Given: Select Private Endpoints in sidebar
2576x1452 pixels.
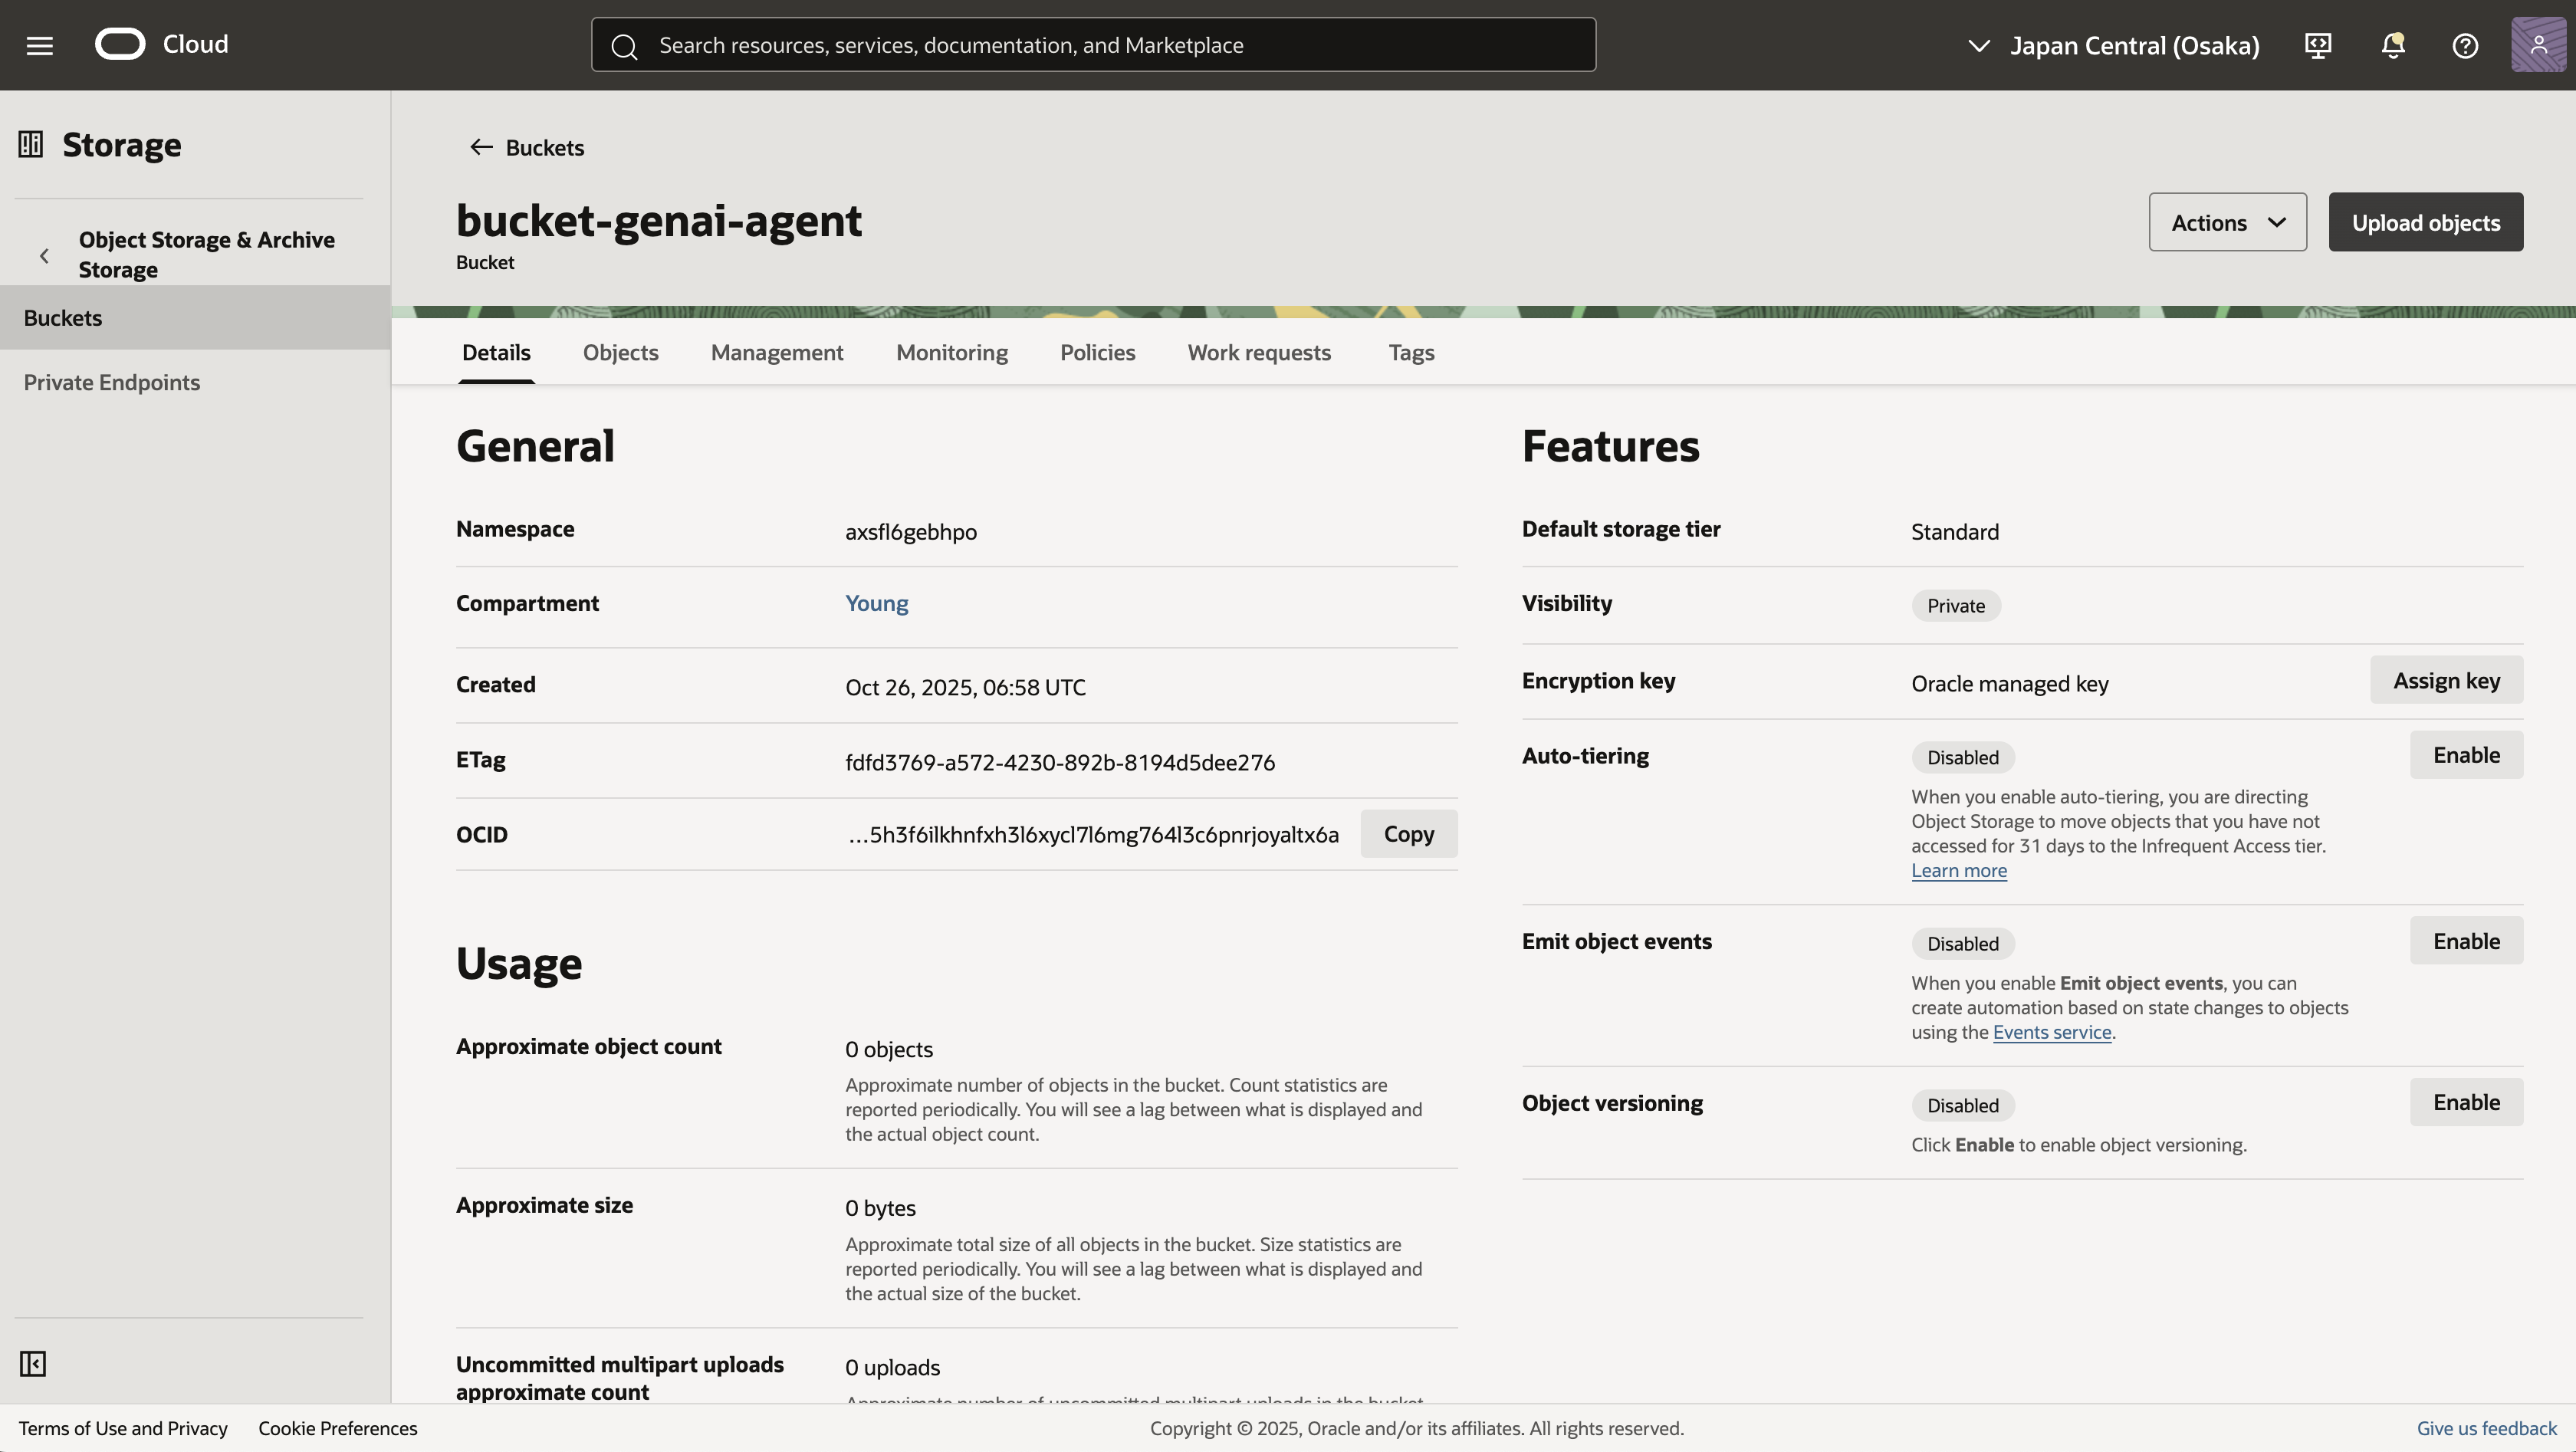Looking at the screenshot, I should click(x=112, y=382).
